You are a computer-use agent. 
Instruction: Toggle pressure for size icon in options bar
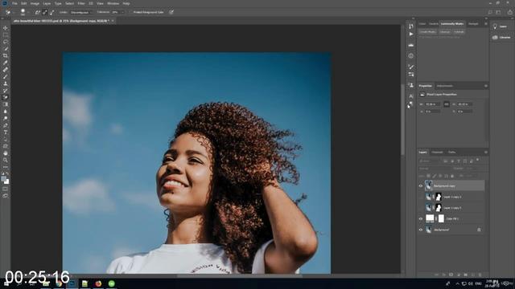pos(171,12)
